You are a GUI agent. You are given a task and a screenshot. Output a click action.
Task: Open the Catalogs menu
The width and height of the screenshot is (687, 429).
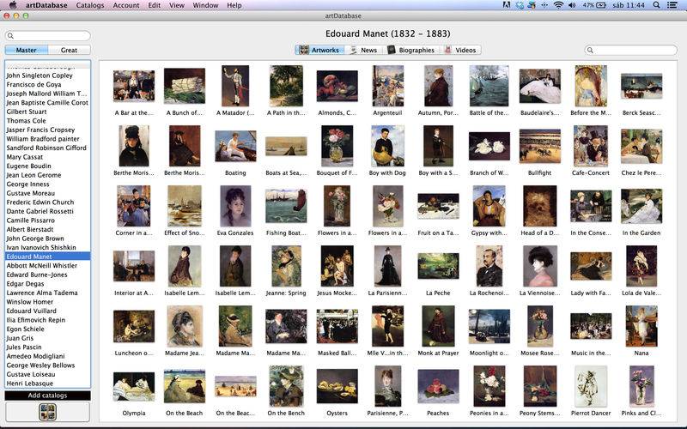click(90, 5)
